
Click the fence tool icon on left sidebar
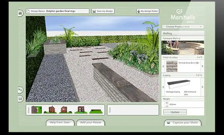pyautogui.click(x=21, y=99)
